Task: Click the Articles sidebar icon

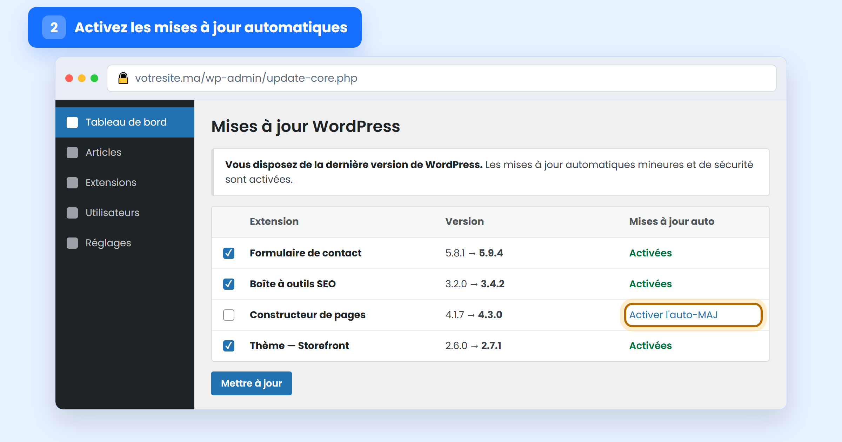Action: point(72,153)
